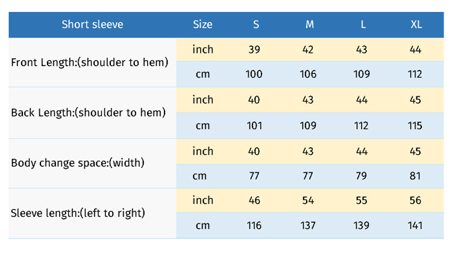Click the "Front Length:(shoulder to hem)" row label

click(x=90, y=62)
